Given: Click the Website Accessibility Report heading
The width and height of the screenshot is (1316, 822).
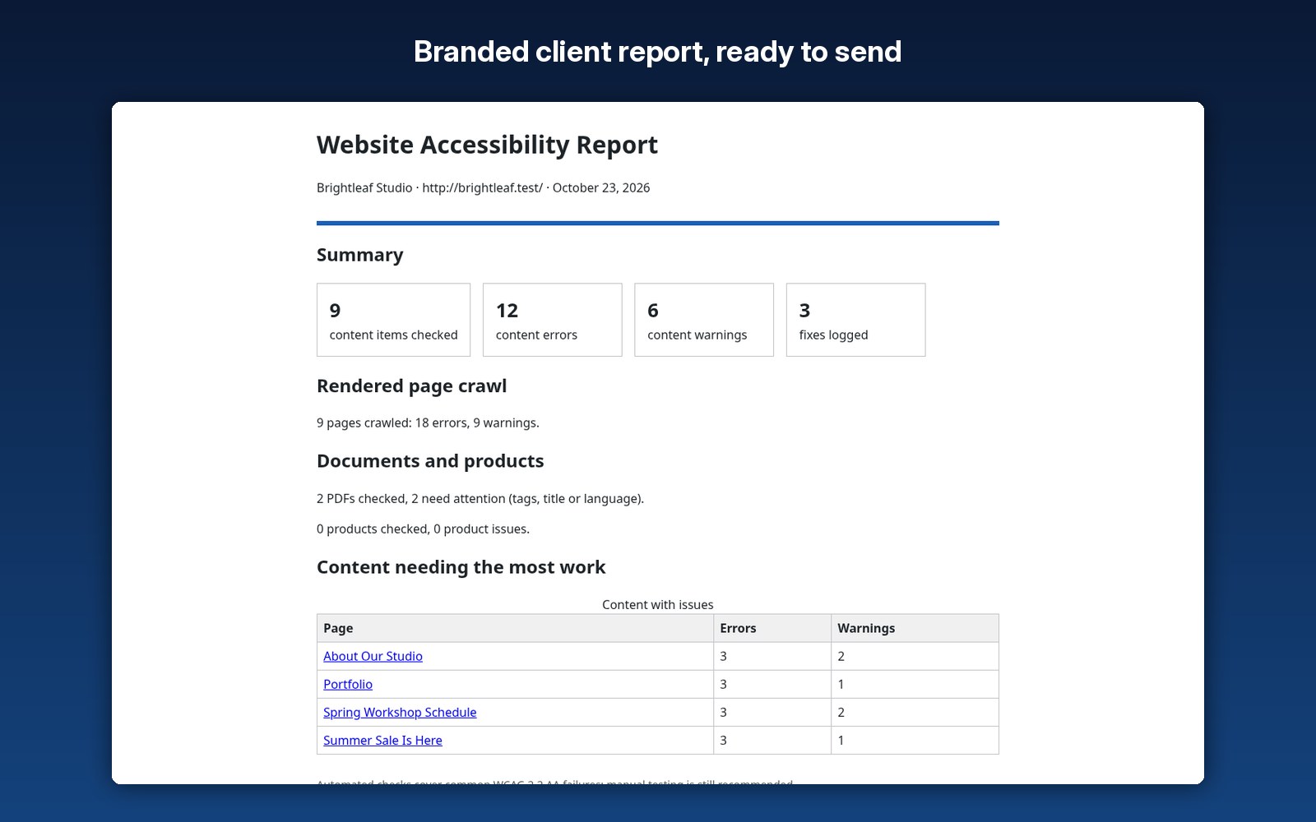Looking at the screenshot, I should (487, 145).
